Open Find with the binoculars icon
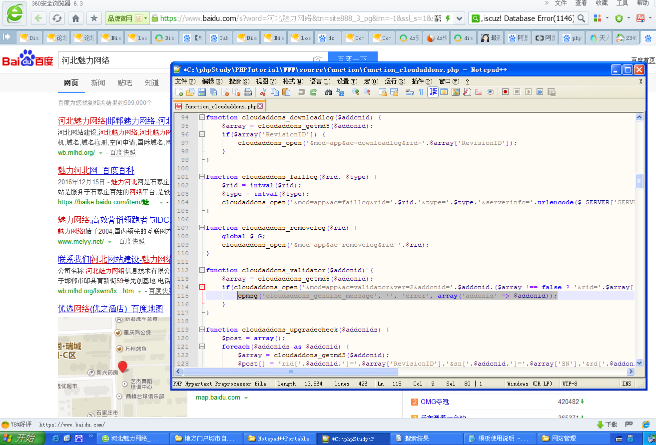Viewport: 656px width, 445px height. point(328,92)
